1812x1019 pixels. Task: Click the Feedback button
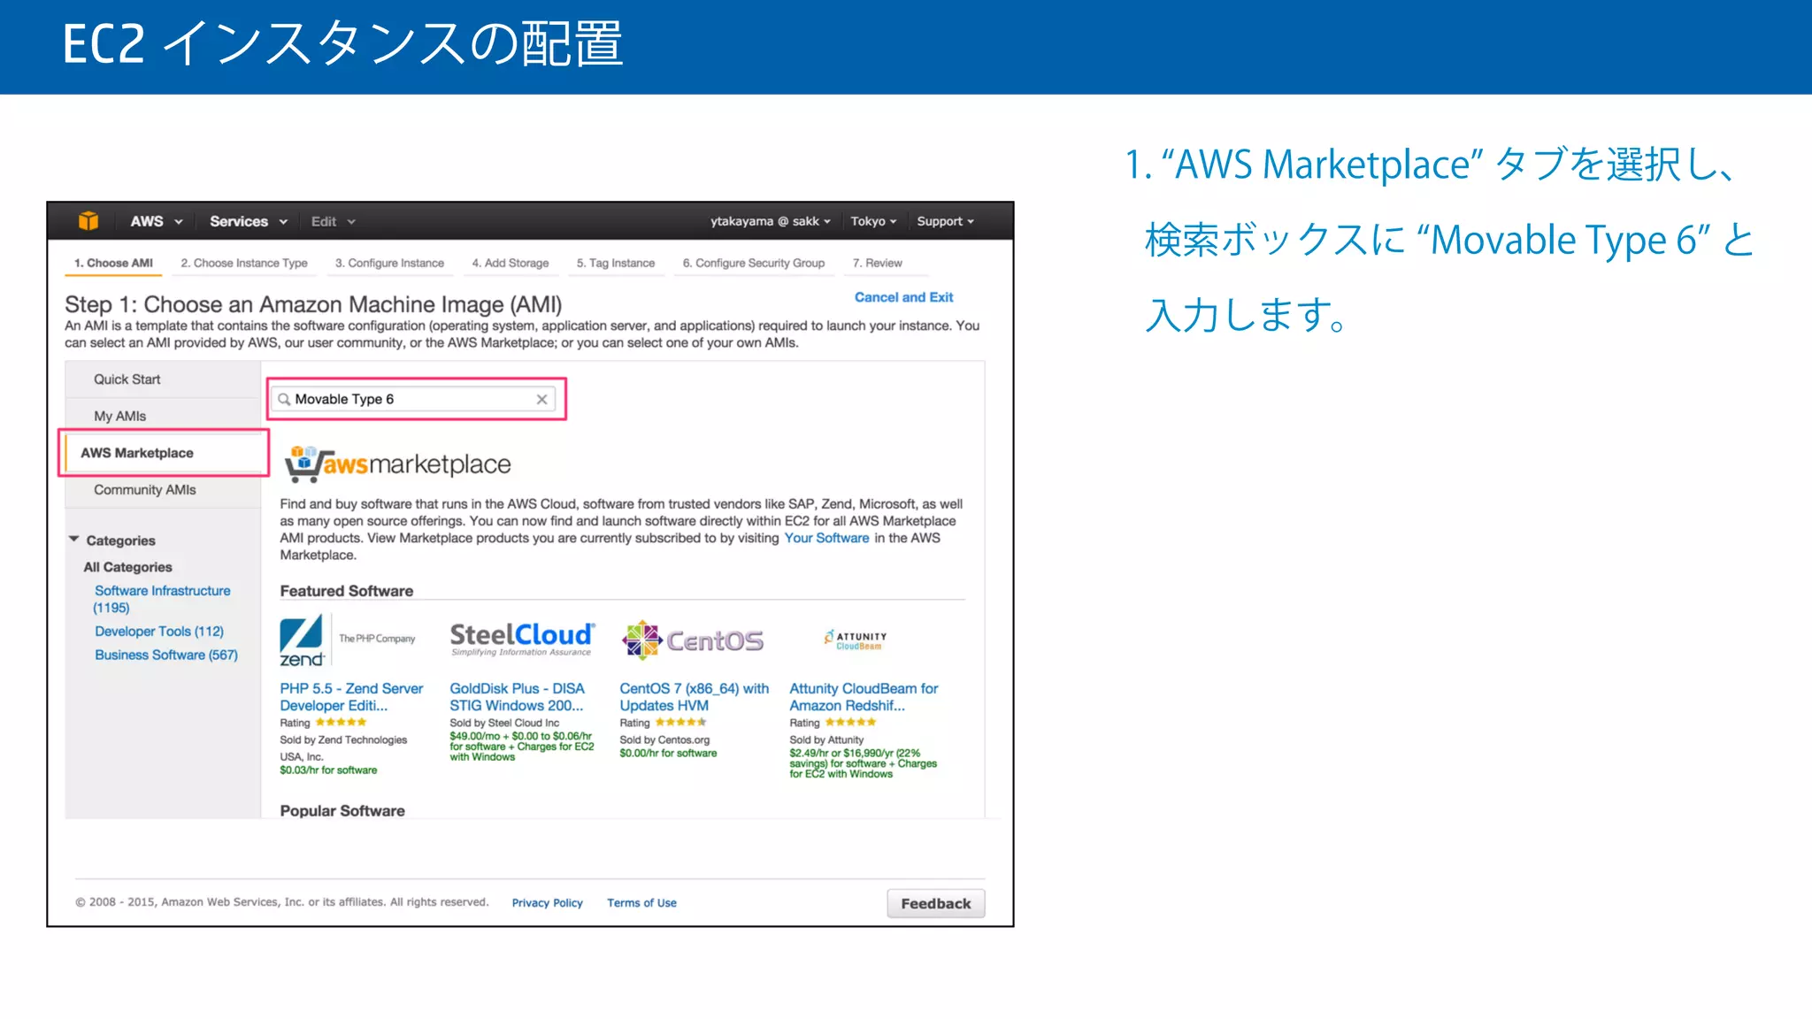click(x=935, y=903)
